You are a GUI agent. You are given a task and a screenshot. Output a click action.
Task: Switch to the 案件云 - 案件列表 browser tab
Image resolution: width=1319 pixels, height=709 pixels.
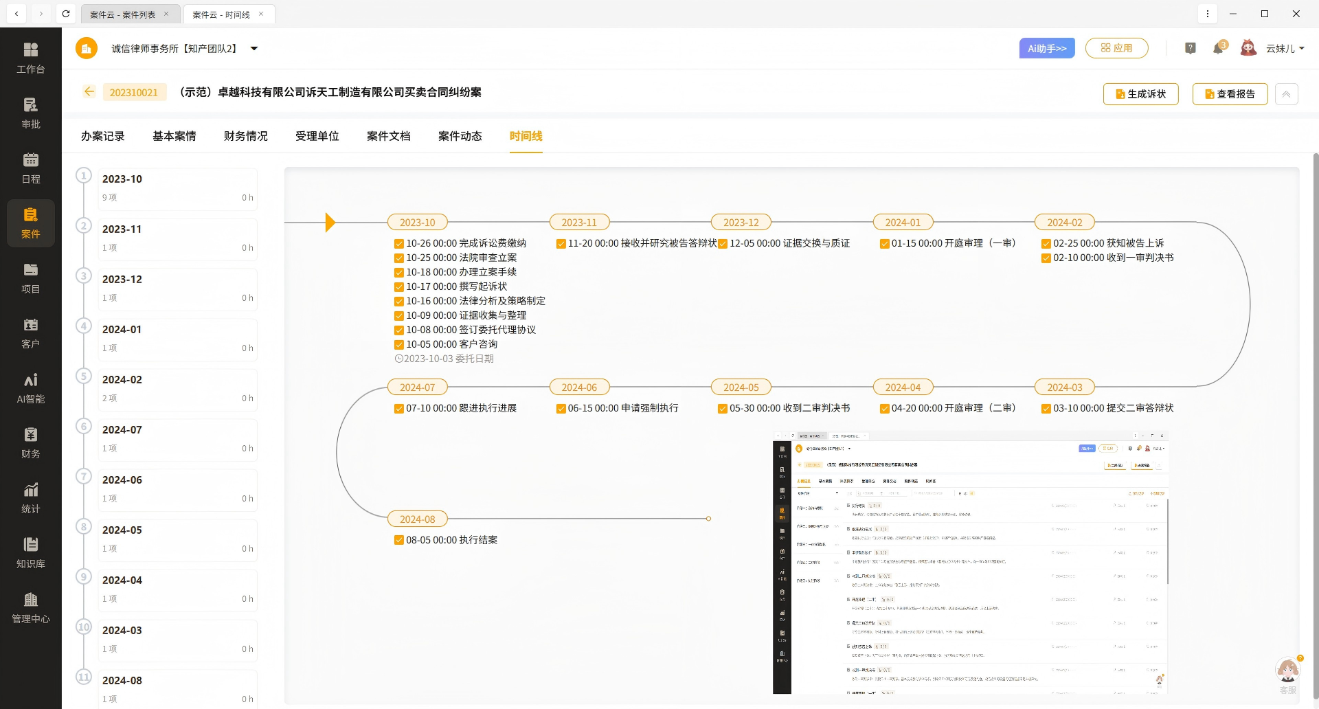(x=122, y=14)
